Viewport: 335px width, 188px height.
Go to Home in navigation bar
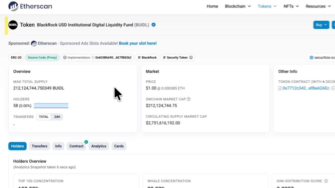pyautogui.click(x=212, y=6)
